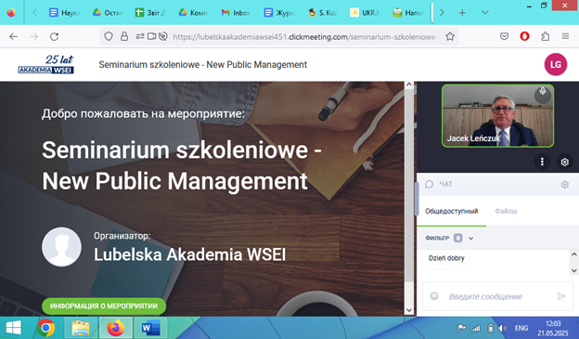The width and height of the screenshot is (579, 339).
Task: Toggle the tracking protection shield icon
Action: 109,36
